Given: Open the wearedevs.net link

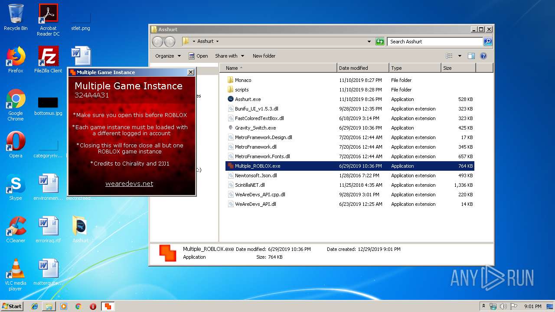Looking at the screenshot, I should pyautogui.click(x=129, y=184).
